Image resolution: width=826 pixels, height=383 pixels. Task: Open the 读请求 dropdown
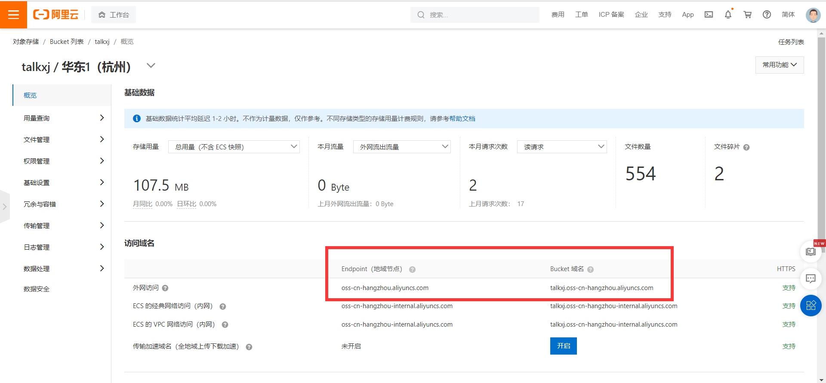click(x=562, y=147)
